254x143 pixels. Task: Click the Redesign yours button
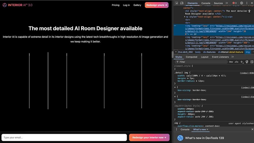[x=156, y=5]
